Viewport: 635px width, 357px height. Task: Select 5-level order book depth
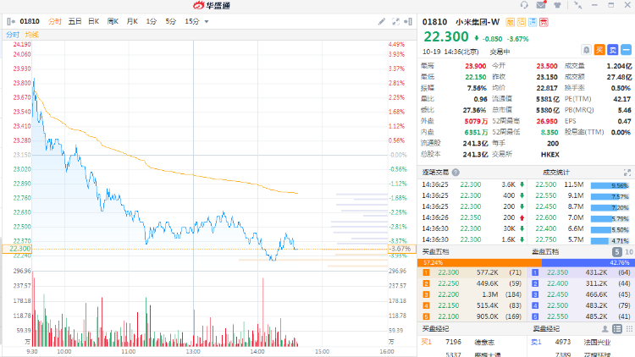(616, 252)
